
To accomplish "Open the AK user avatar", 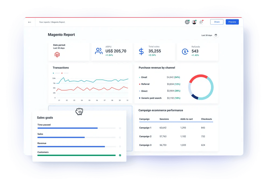I will (x=187, y=22).
